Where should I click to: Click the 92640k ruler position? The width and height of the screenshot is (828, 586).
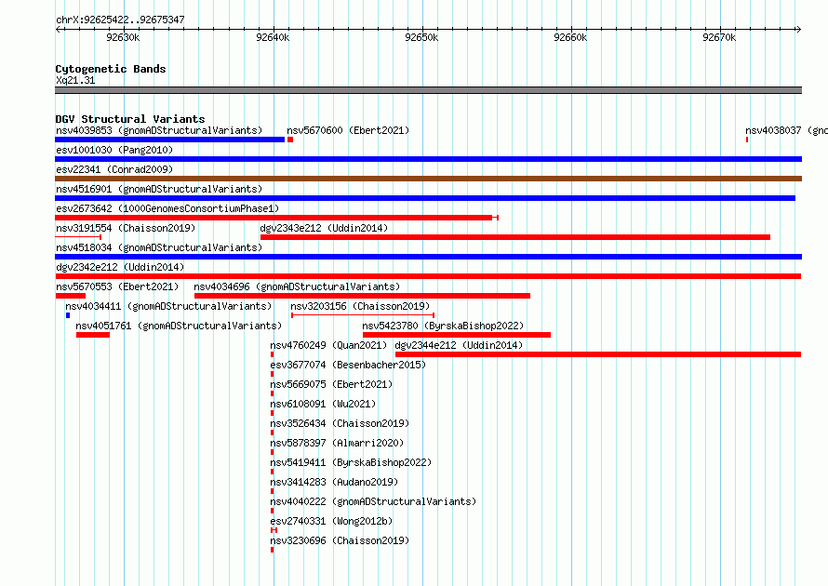point(273,37)
